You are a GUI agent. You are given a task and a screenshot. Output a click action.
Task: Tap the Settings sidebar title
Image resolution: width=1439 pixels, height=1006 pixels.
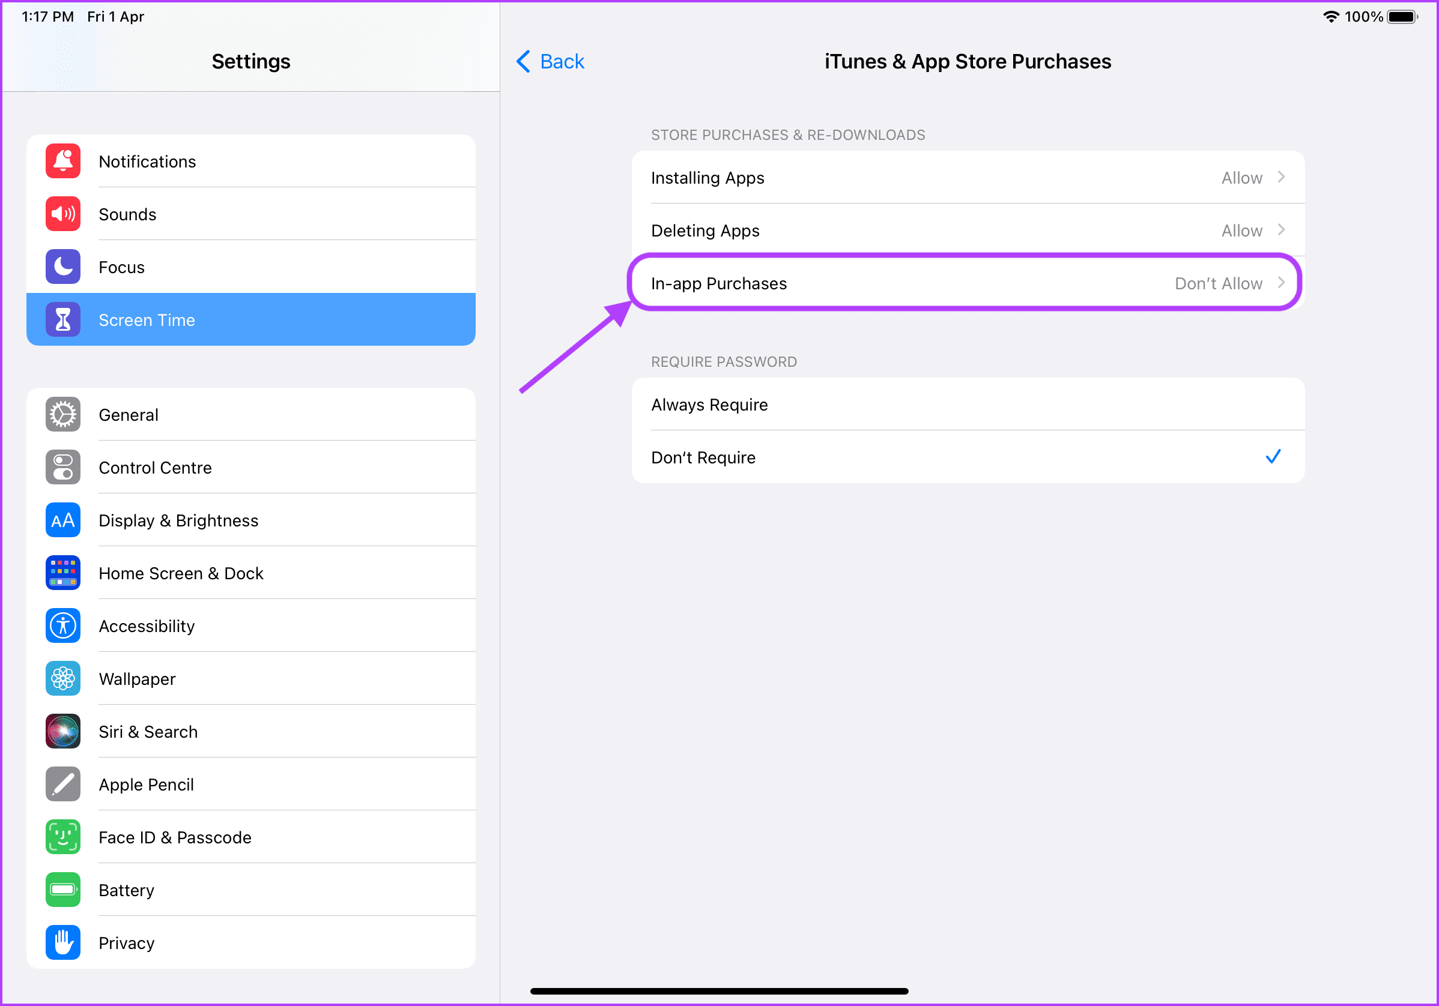[250, 61]
